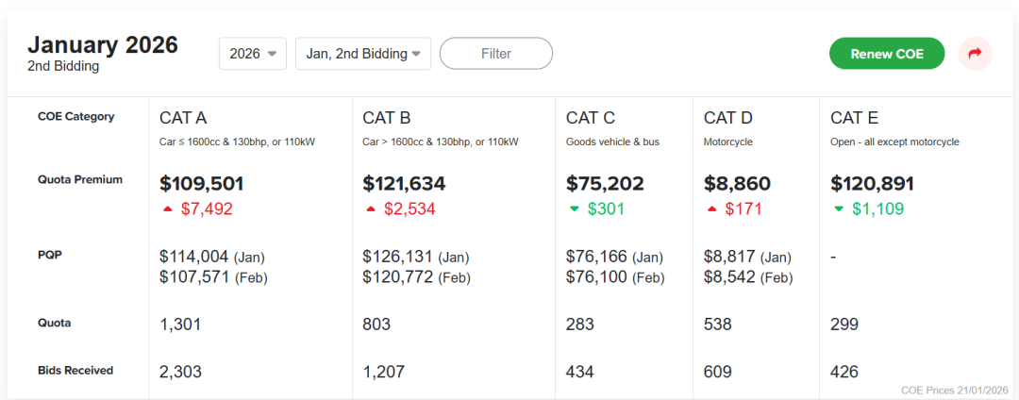Expand the Jan, 2nd Bidding dropdown
The width and height of the screenshot is (1019, 400).
(x=363, y=54)
